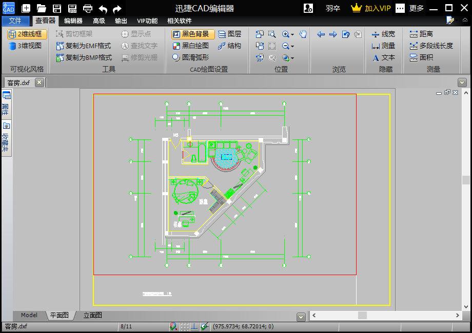Enable 2维线框 visual style
The width and height of the screenshot is (472, 333).
(27, 34)
